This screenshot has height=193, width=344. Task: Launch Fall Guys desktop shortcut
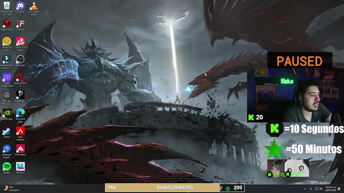tap(20, 168)
